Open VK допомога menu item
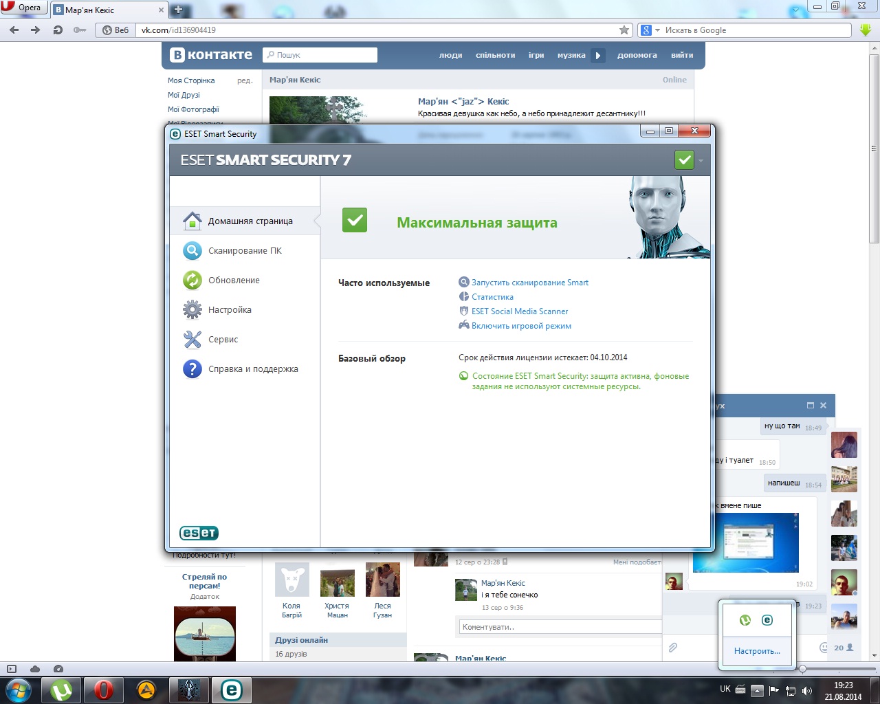The width and height of the screenshot is (880, 704). tap(637, 56)
